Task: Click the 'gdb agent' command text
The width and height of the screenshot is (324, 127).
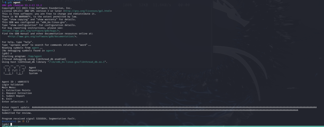Action: click(14, 2)
